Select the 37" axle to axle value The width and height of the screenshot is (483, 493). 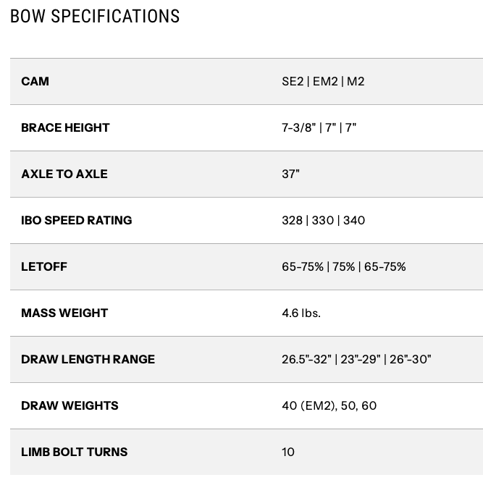290,174
